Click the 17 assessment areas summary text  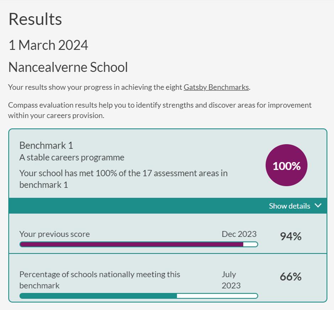(x=123, y=179)
